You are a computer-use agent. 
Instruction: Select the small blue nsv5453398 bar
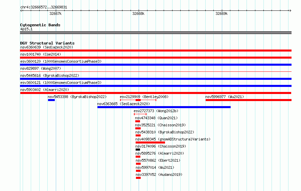pyautogui.click(x=51, y=100)
